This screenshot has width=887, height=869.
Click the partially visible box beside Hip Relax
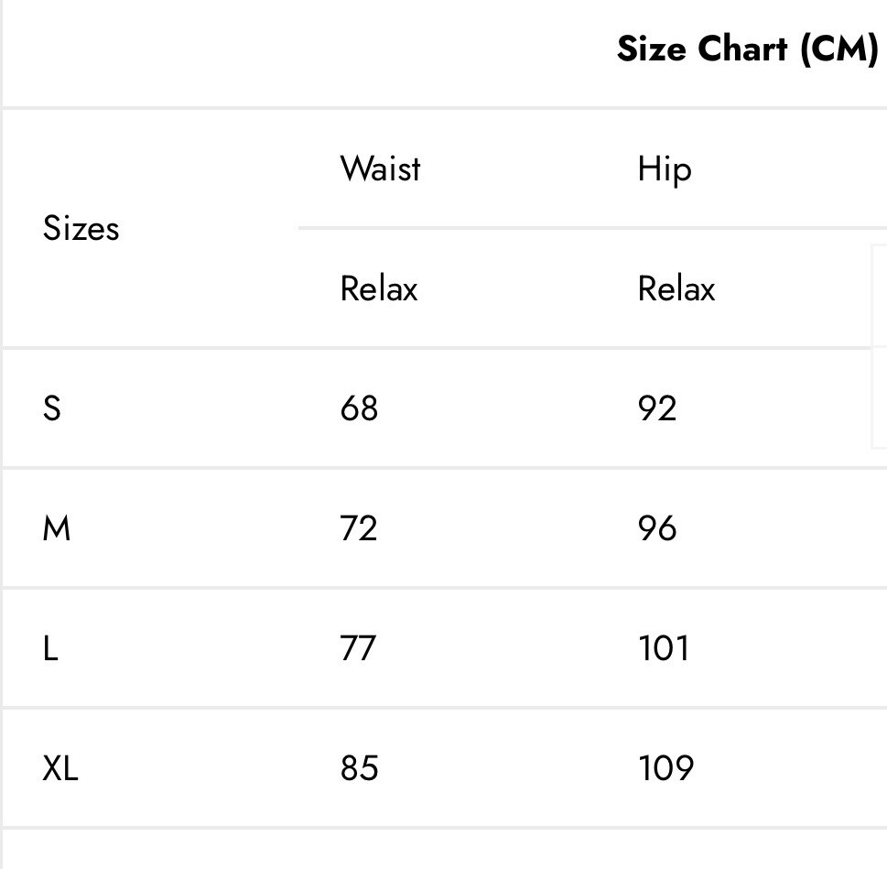879,346
